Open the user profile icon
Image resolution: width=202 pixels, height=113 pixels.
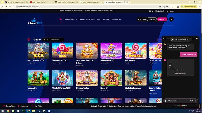pyautogui.click(x=171, y=19)
